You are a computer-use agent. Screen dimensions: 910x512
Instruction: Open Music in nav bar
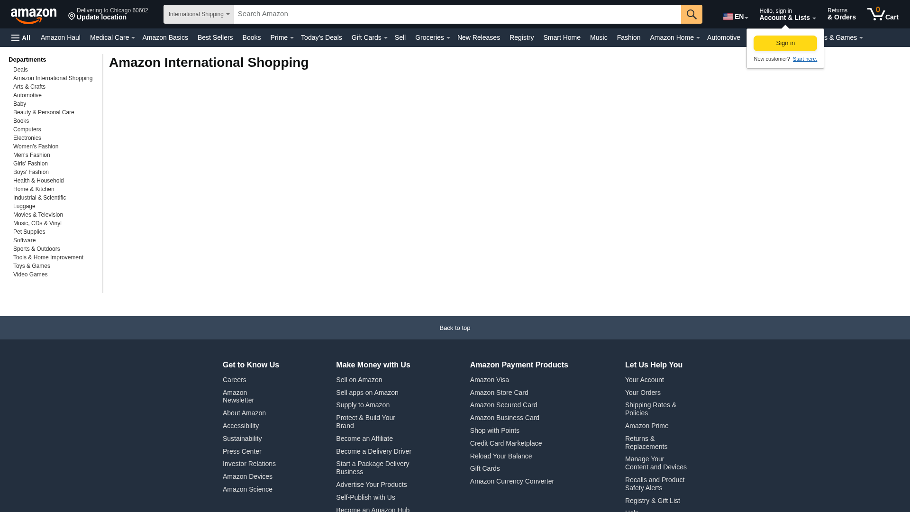[x=599, y=37]
